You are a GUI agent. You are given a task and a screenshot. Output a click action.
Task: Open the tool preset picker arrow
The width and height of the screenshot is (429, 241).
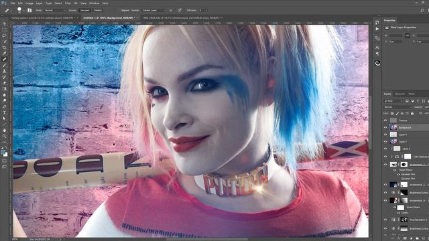click(11, 11)
